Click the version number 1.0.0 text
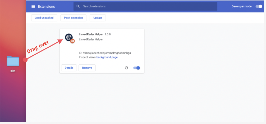This screenshot has width=266, height=124. (108, 34)
